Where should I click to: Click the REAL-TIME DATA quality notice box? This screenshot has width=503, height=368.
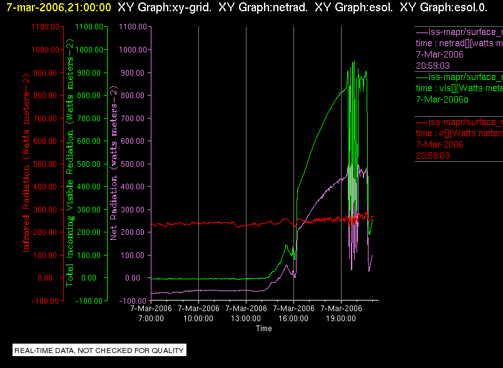point(99,350)
